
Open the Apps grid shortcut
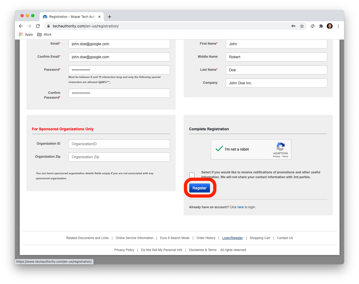26,35
